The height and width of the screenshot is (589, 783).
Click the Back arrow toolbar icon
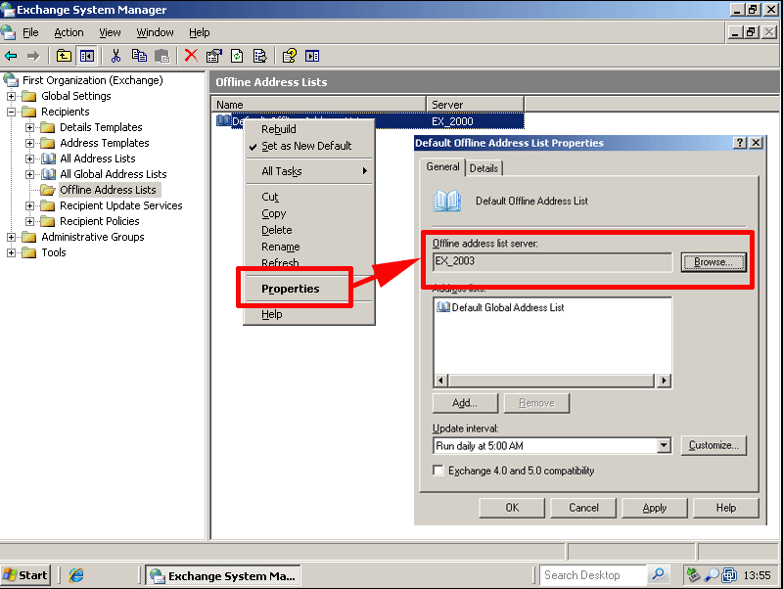pos(11,56)
